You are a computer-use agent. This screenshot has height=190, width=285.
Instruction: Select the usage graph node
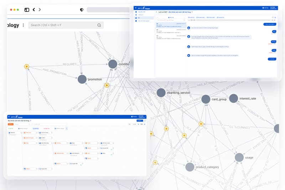[239, 157]
